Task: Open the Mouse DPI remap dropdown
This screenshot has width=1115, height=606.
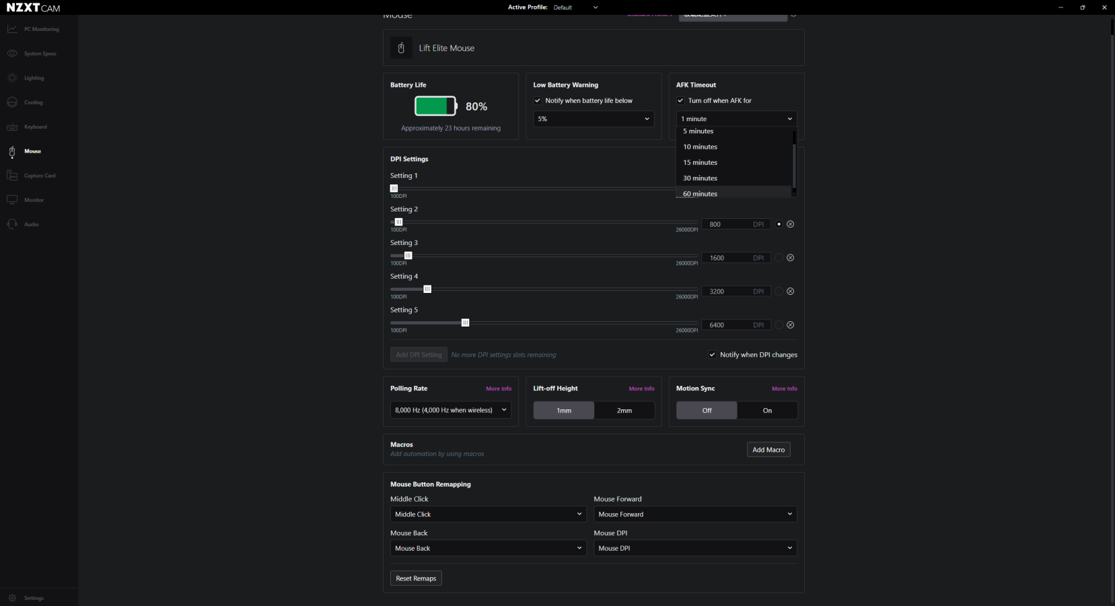Action: (x=695, y=548)
